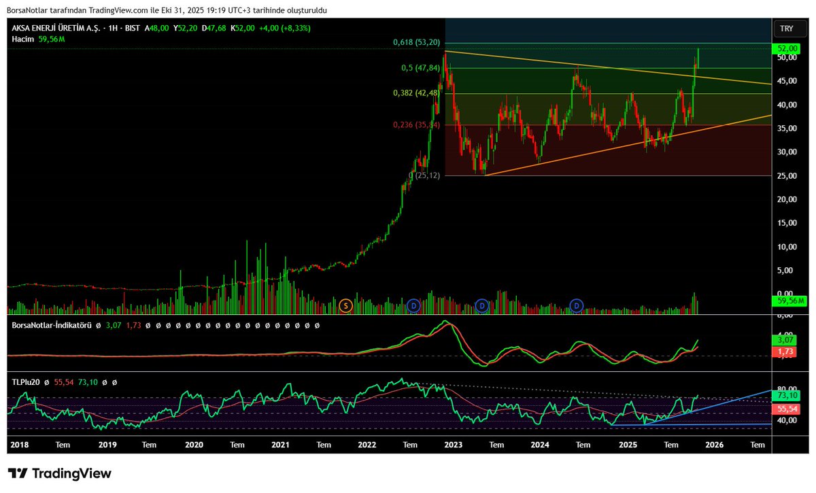Click the 2024 label on time axis
Viewport: 816px width, 493px height.
tap(541, 445)
